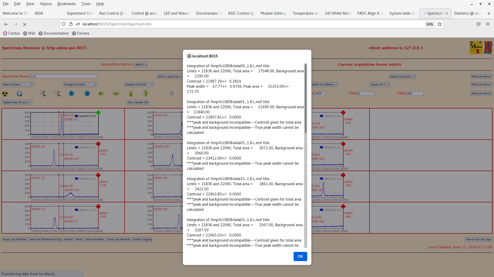Click the zoom in magnifier icon
494x277 pixels.
pyautogui.click(x=42, y=94)
